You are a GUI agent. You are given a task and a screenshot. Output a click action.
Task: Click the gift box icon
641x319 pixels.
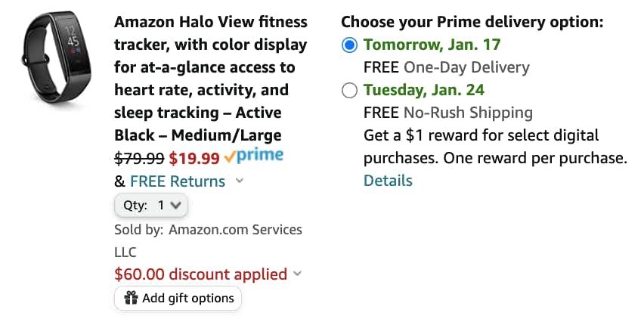coord(131,298)
